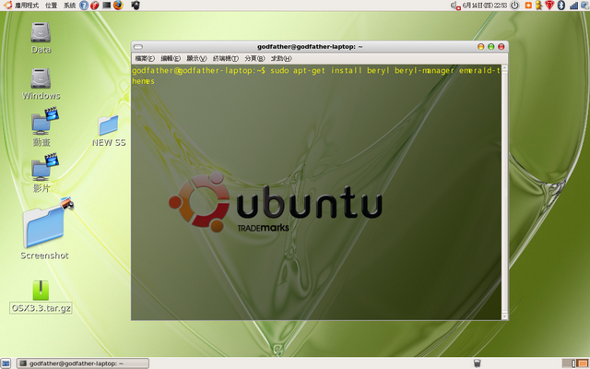This screenshot has height=369, width=590.
Task: Open the terminal's 檔案(F) menu
Action: click(145, 58)
